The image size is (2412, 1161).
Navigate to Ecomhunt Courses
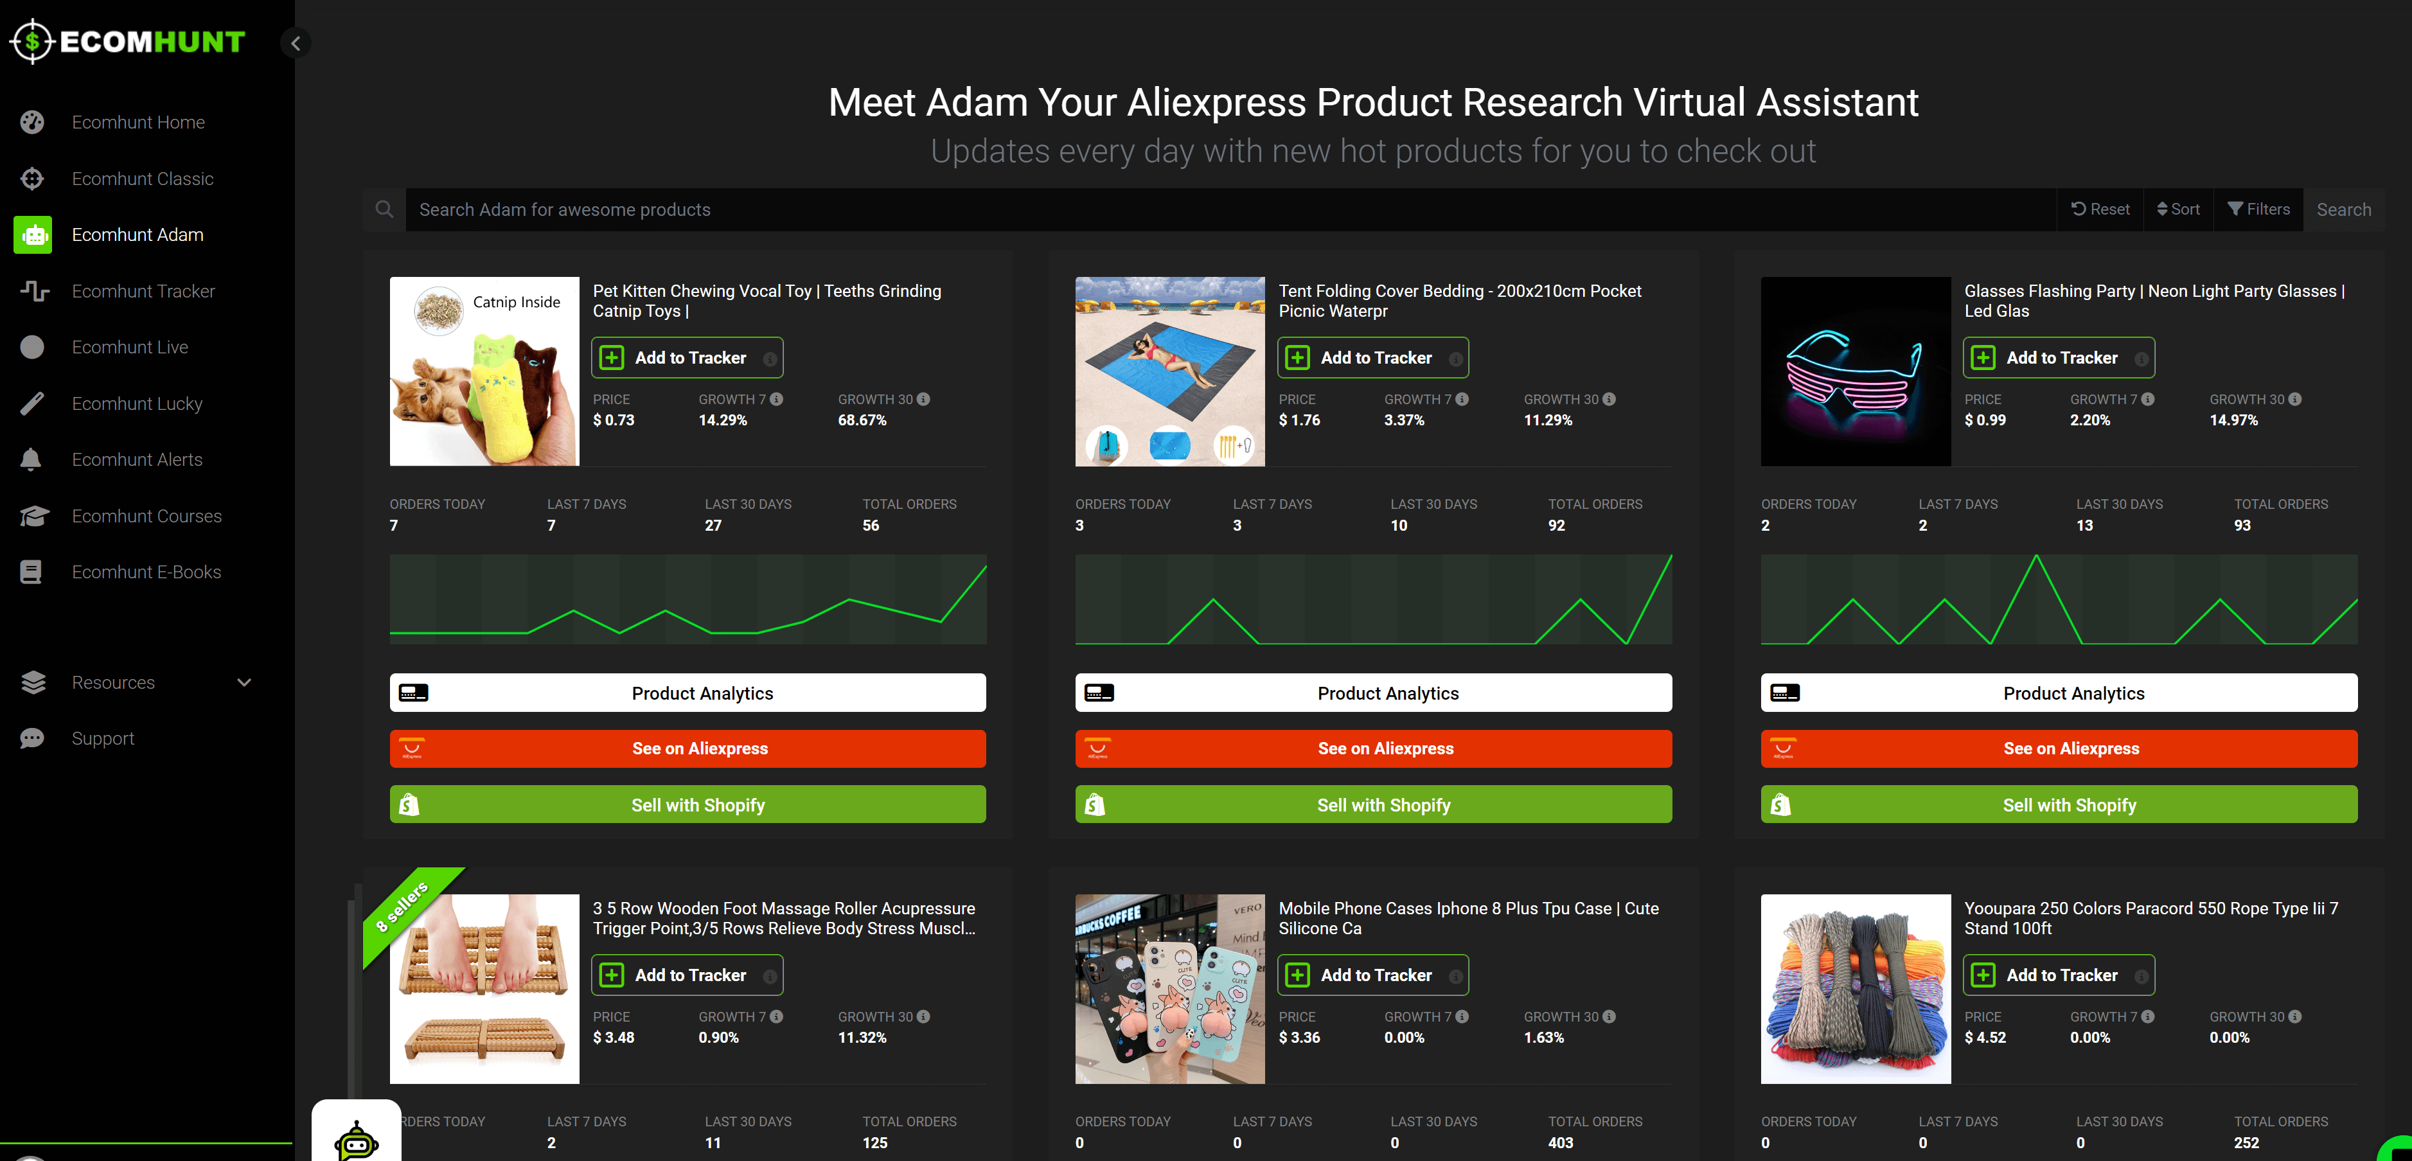(x=146, y=516)
